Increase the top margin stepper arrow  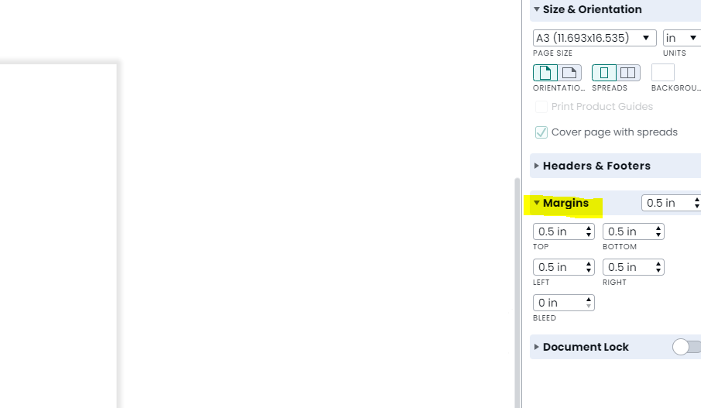click(x=589, y=228)
